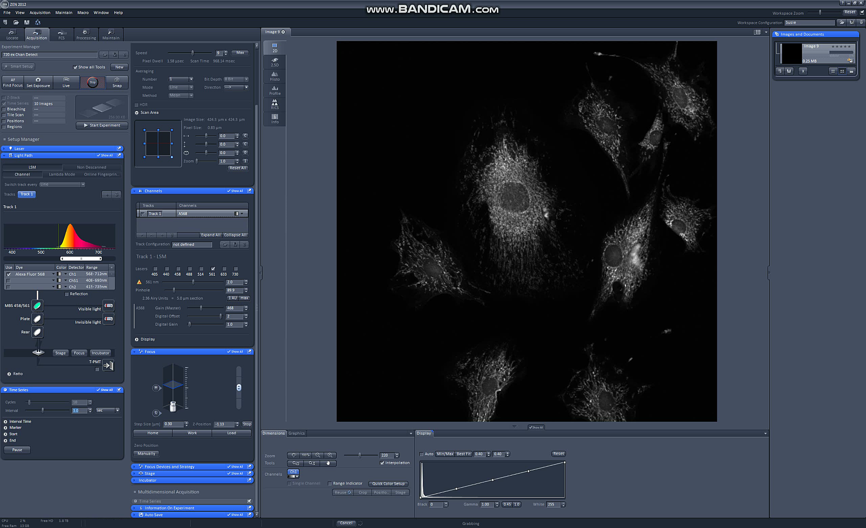Enable the 488 laser checkbox
This screenshot has width=866, height=528.
coord(190,269)
